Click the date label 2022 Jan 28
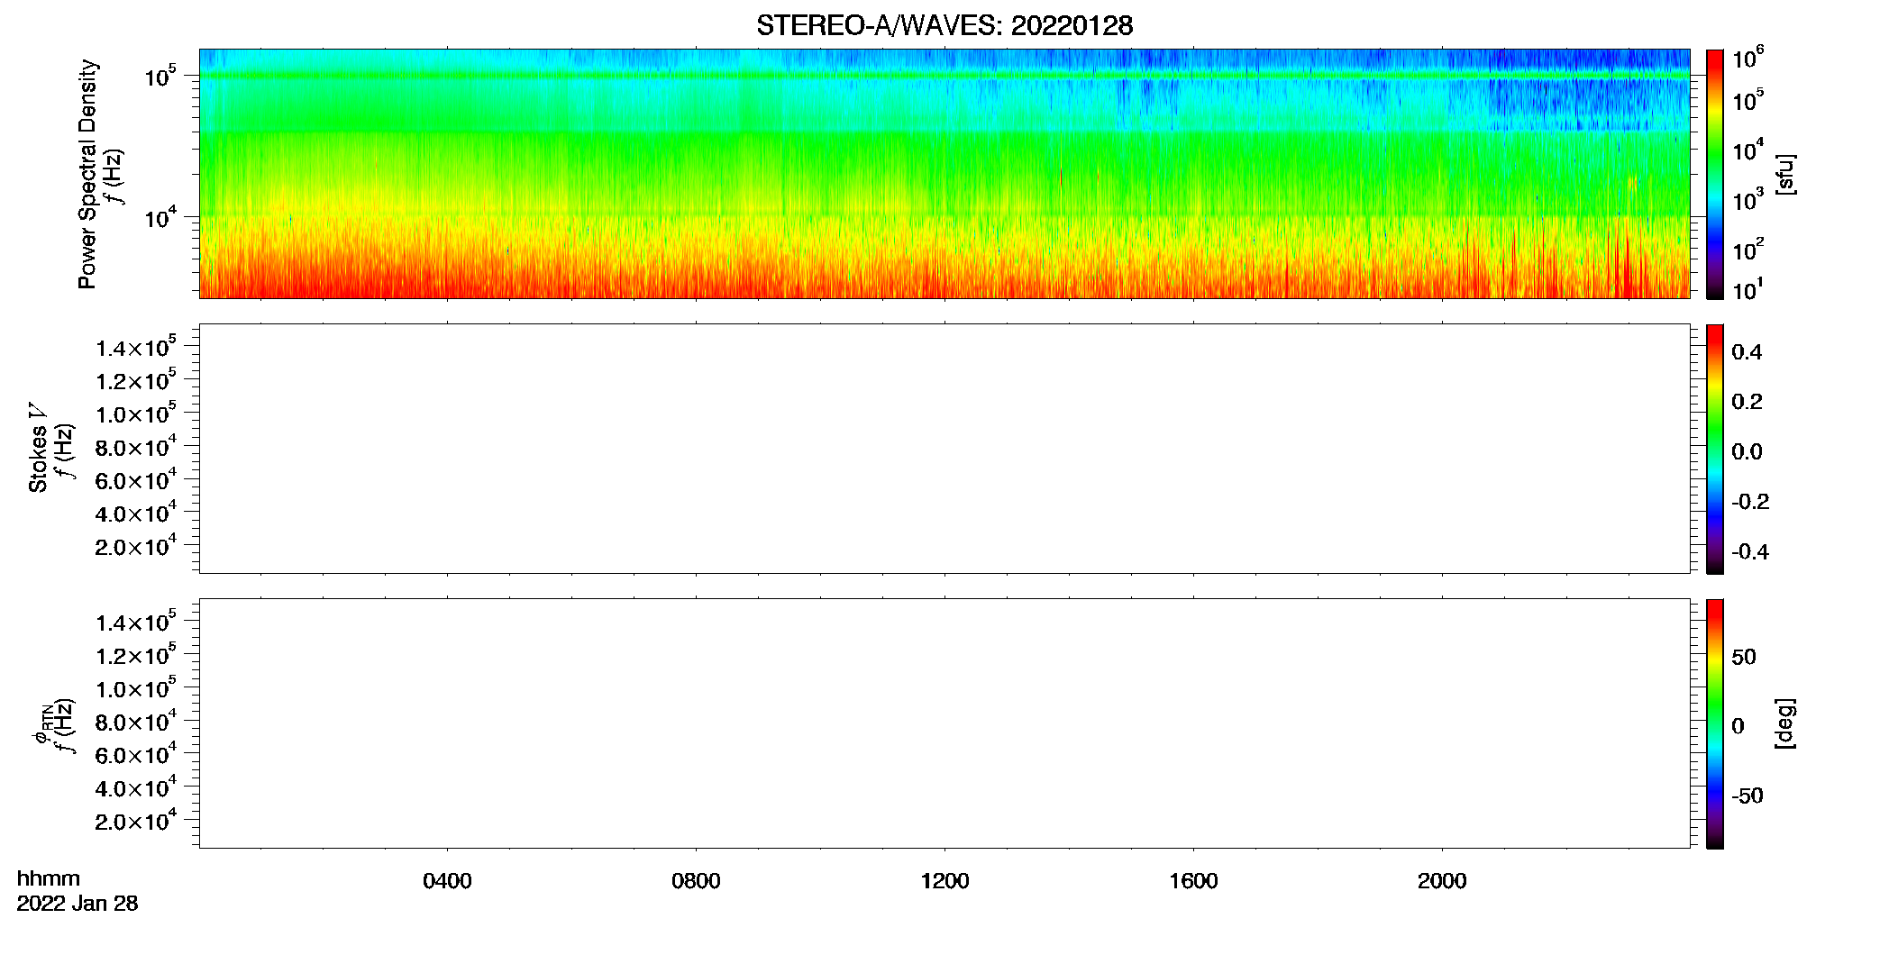Screen dimensions: 1889x973 click(x=78, y=904)
